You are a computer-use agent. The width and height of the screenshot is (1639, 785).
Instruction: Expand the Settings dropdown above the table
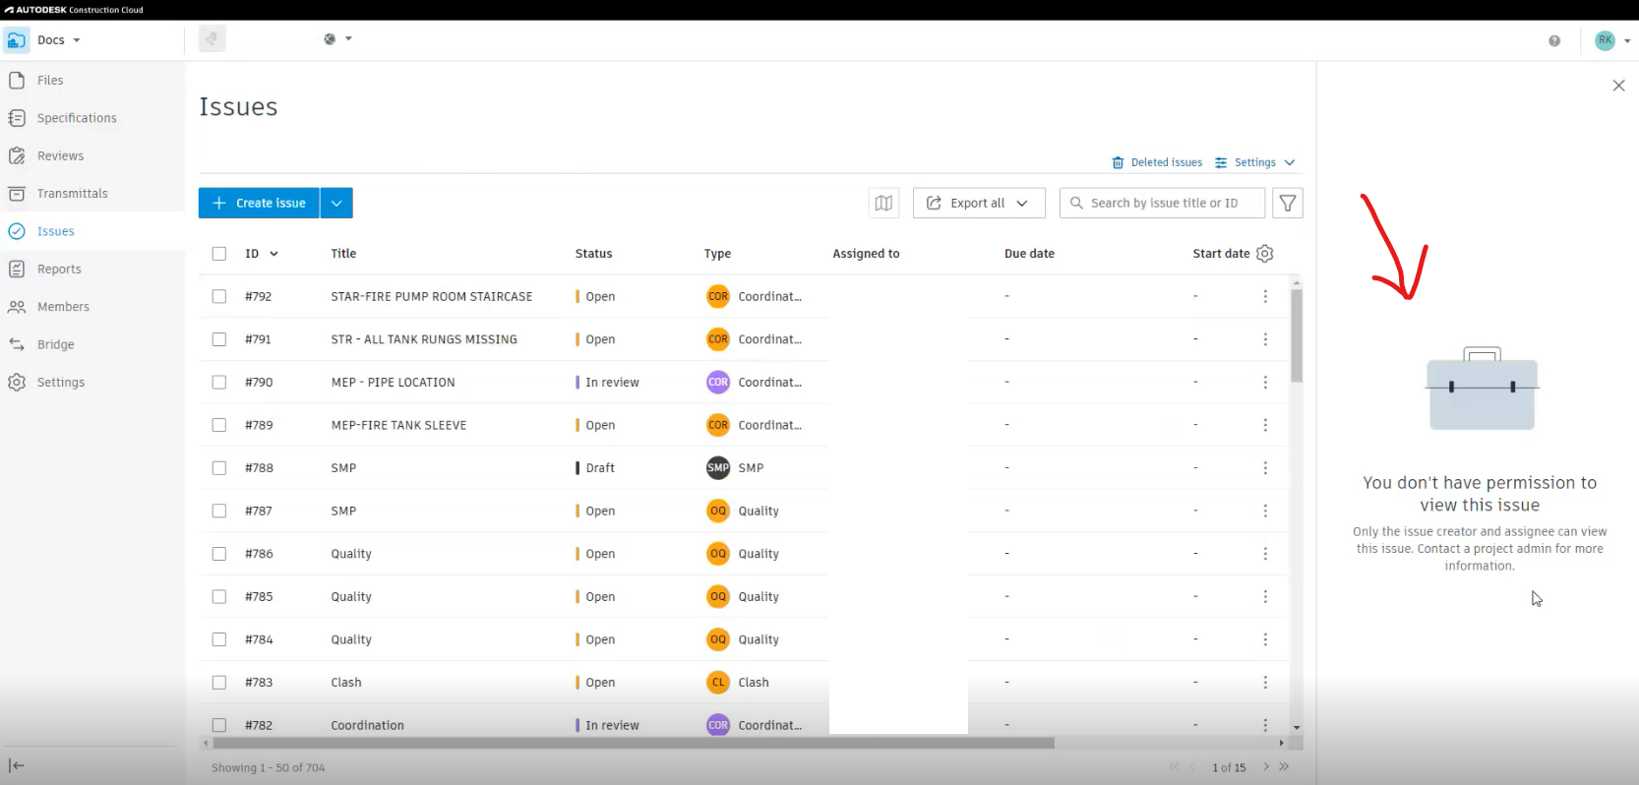click(1255, 162)
